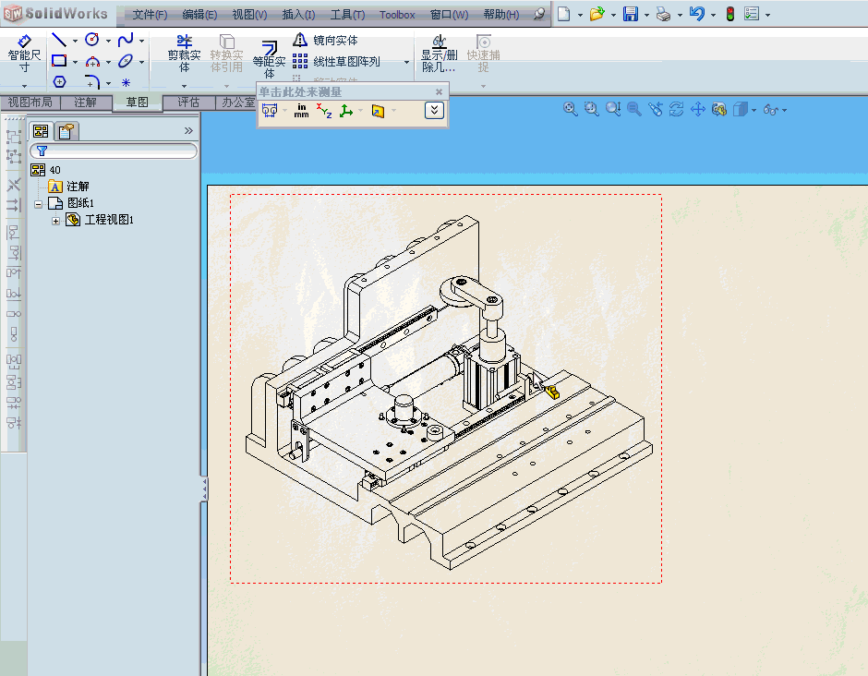The image size is (868, 676).
Task: Click the 3D Drawing View icon
Action: point(719,109)
